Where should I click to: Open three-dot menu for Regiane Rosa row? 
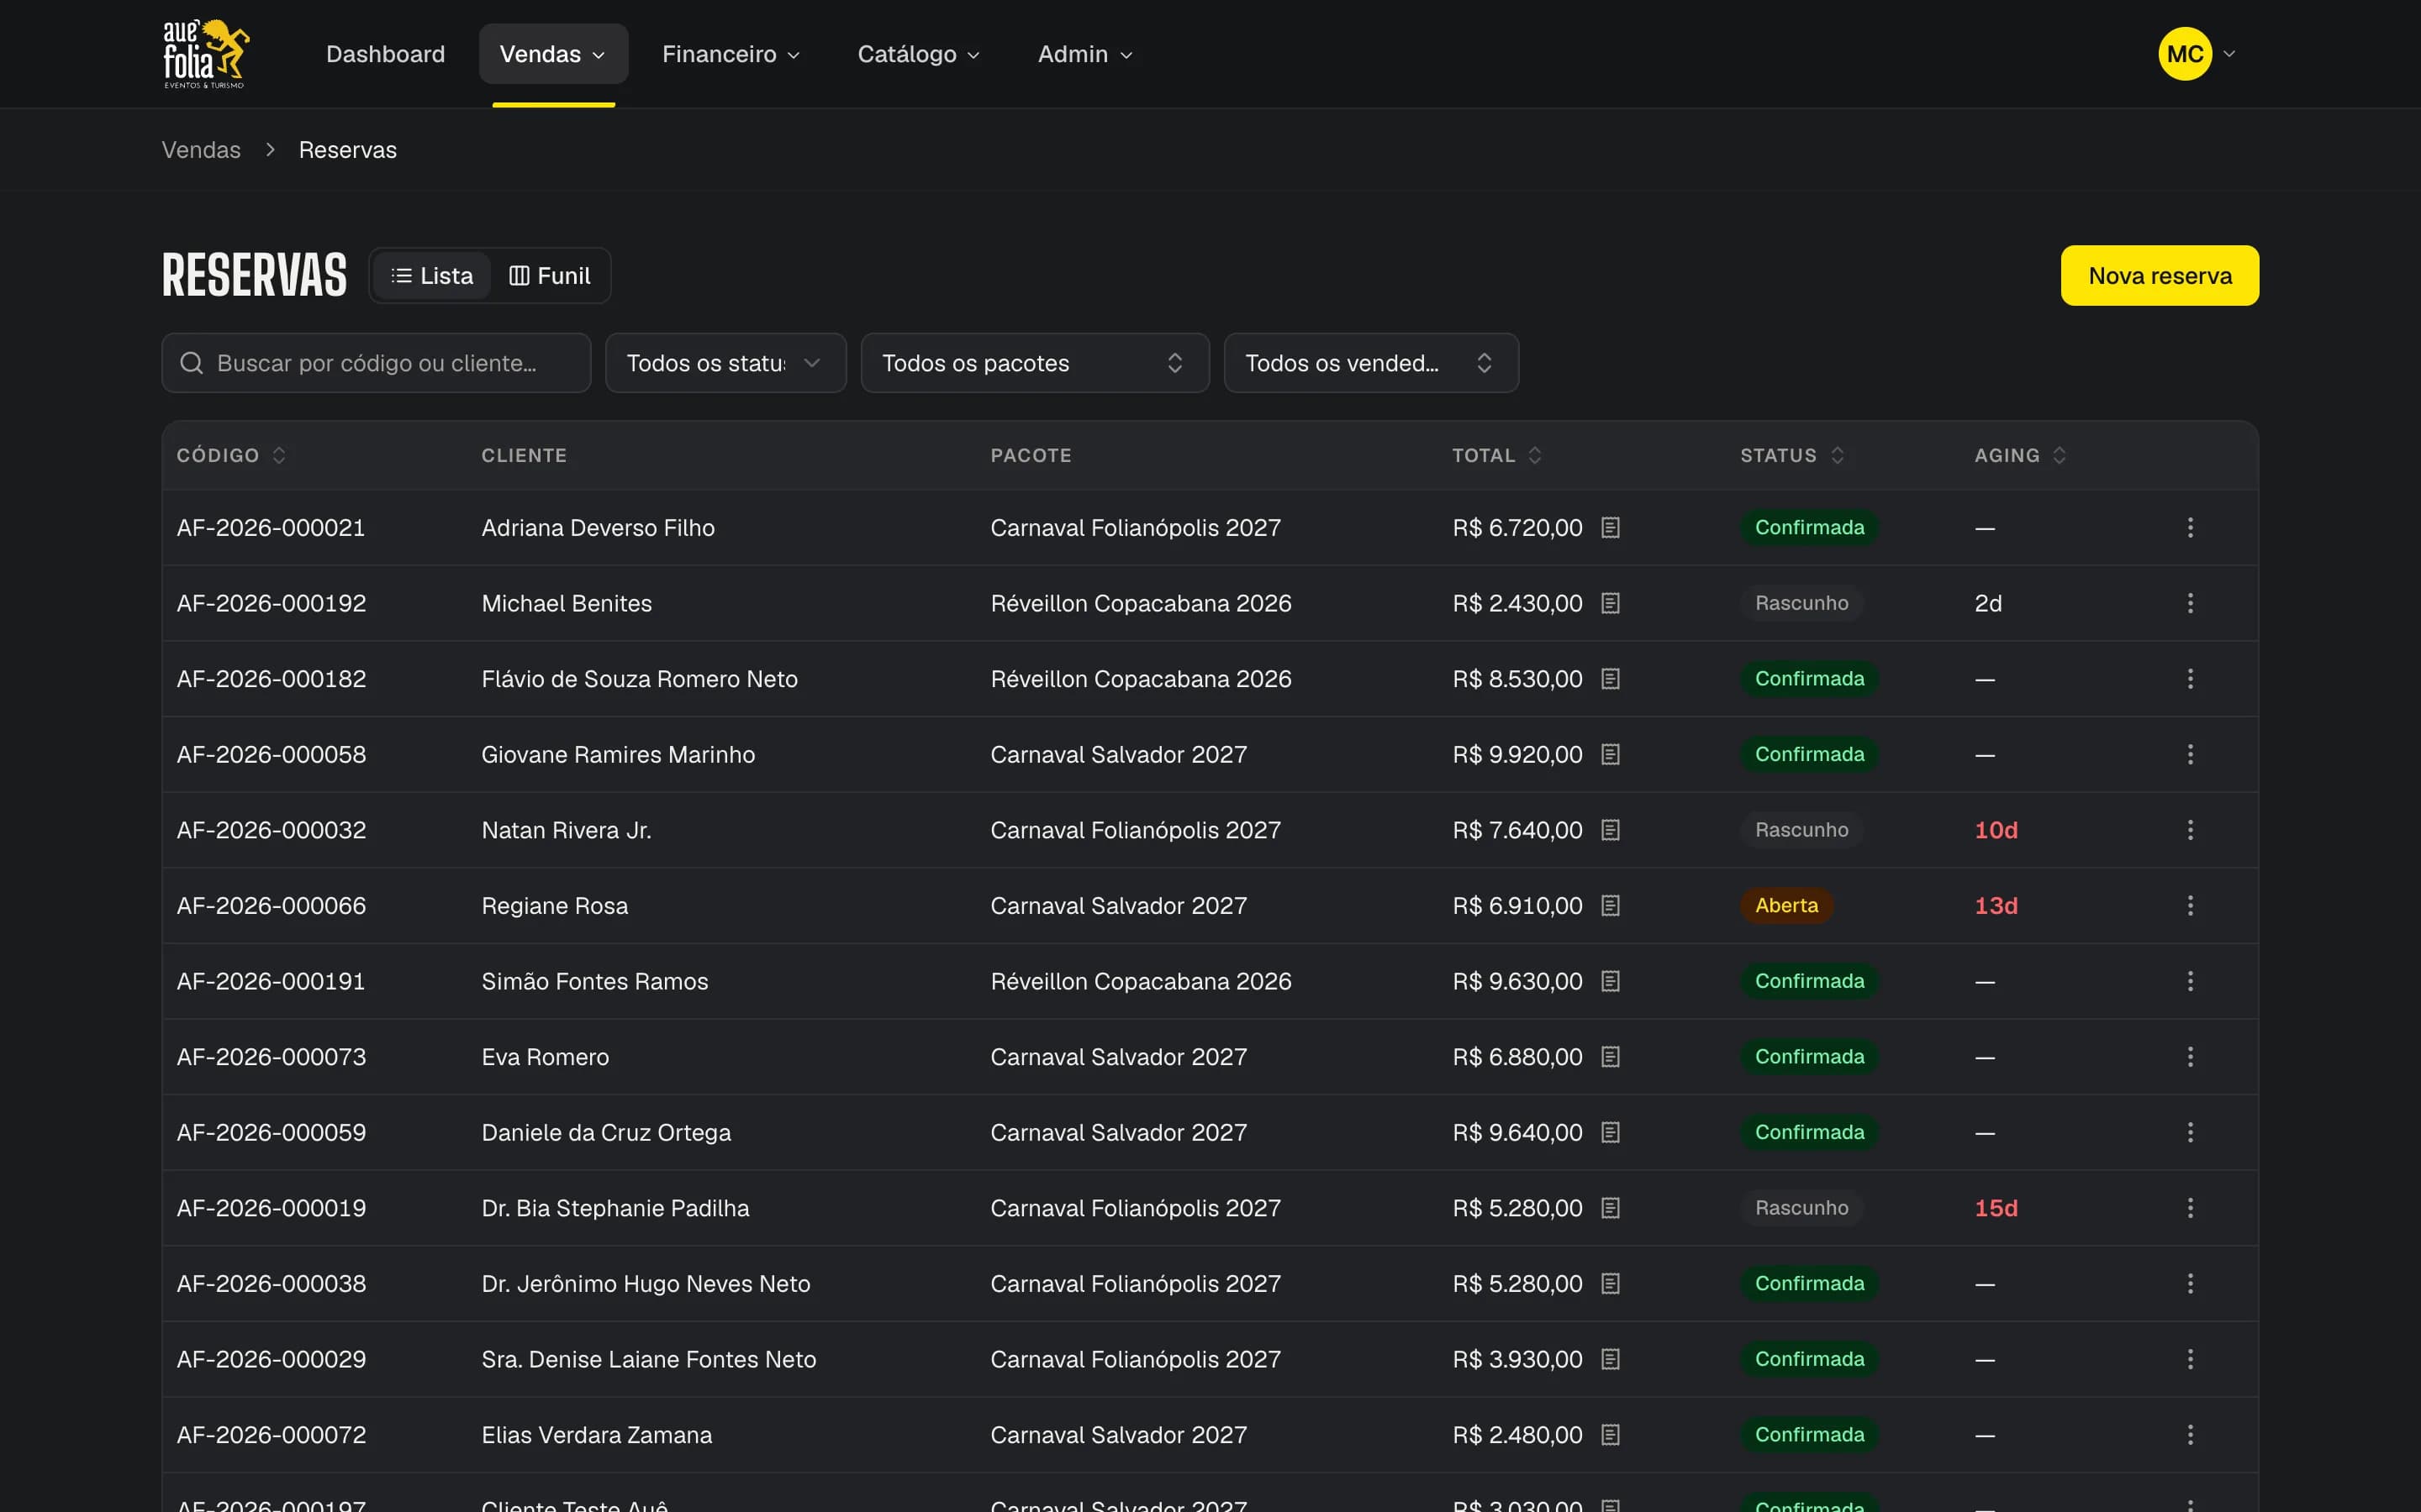coord(2190,905)
